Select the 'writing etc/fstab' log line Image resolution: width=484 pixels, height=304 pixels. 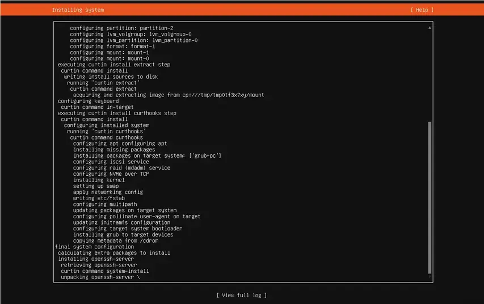coord(100,198)
